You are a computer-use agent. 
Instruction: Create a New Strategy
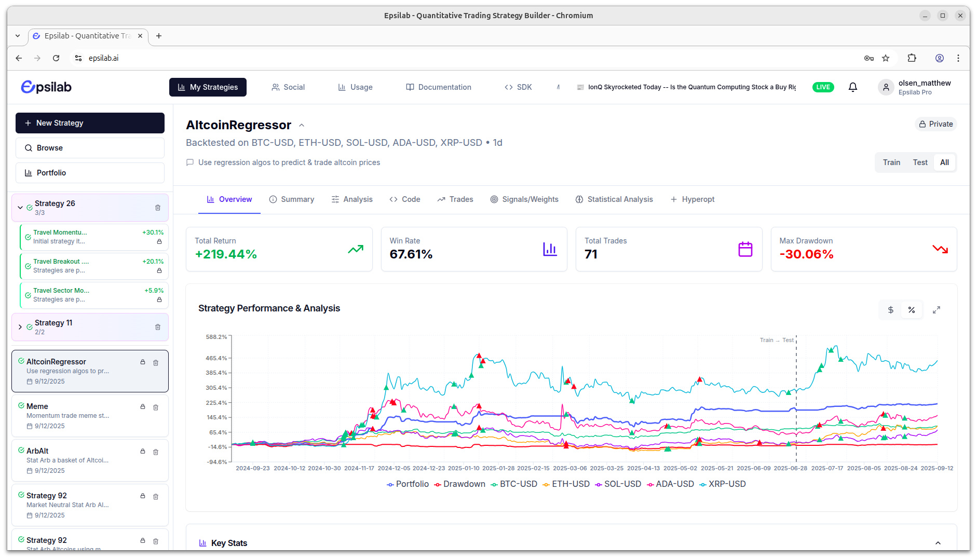click(x=90, y=123)
